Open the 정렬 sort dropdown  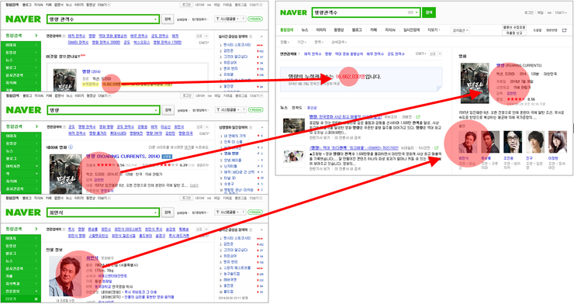285,42
